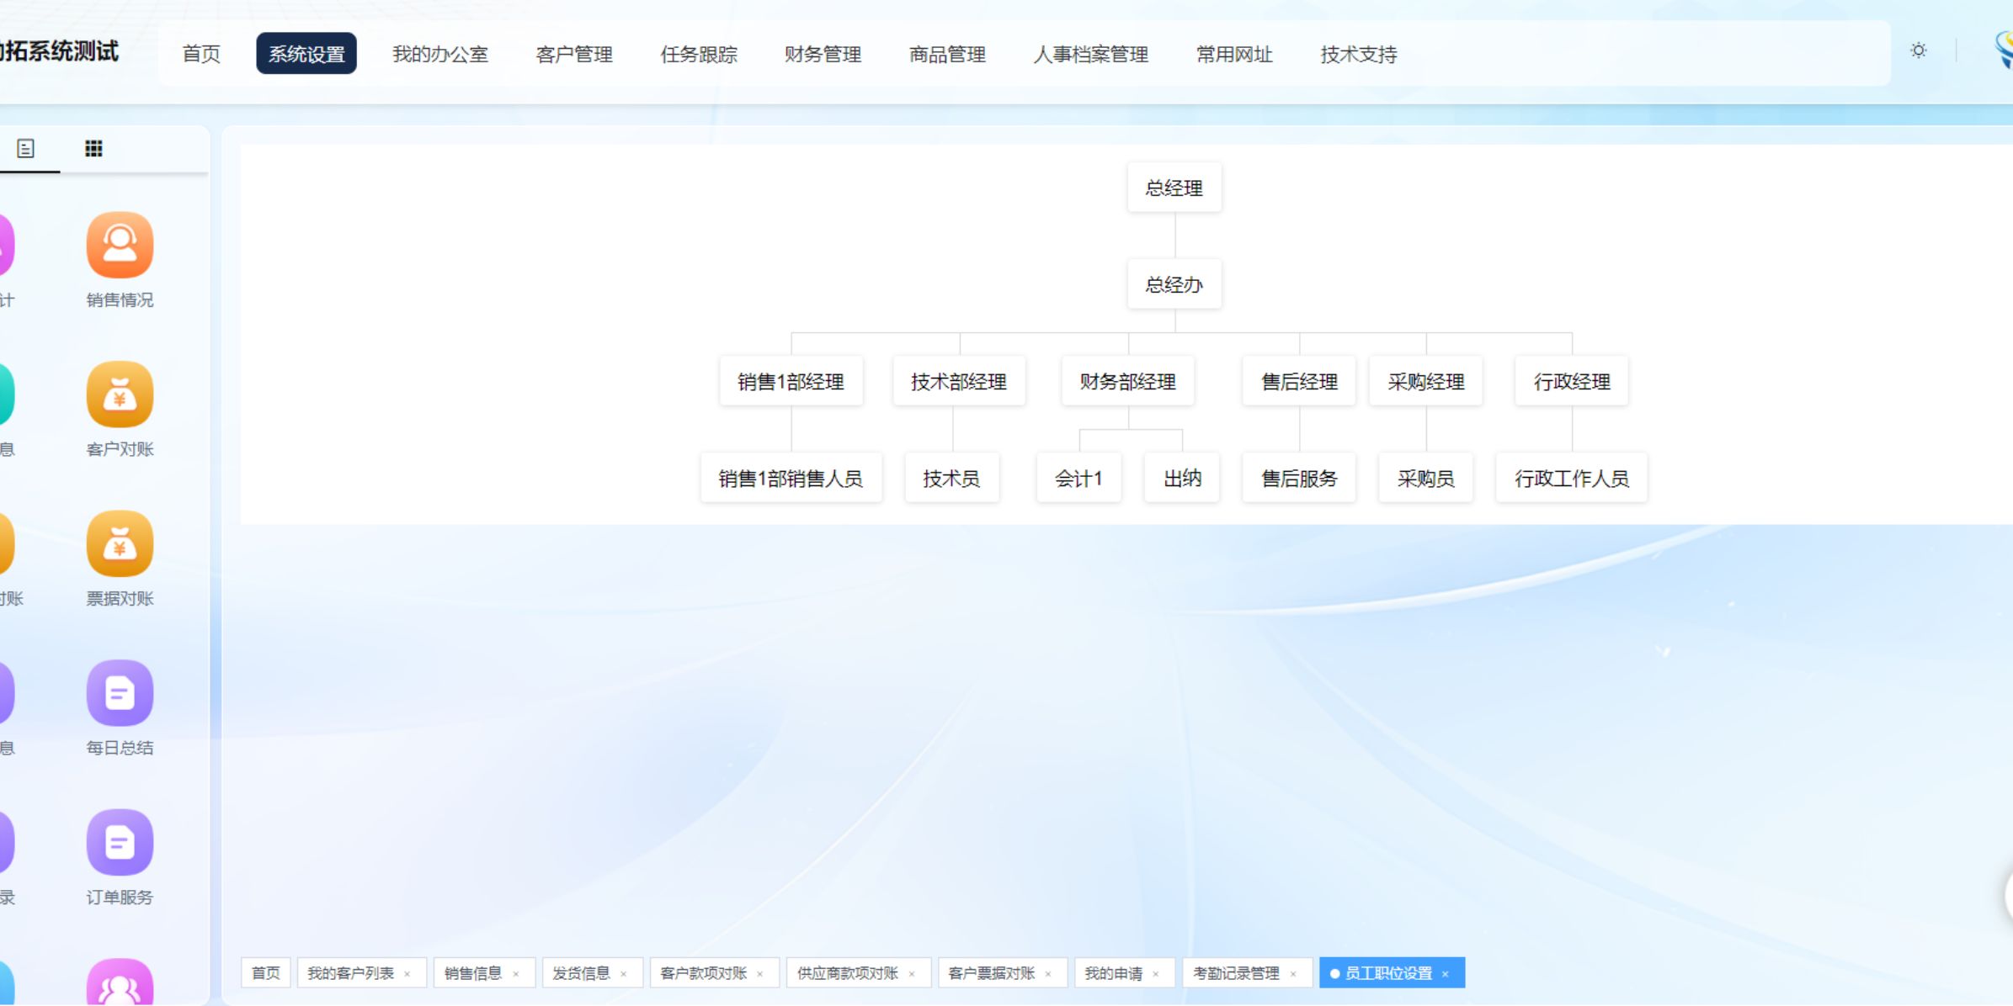Click the 销售1部销售人员 position node
Viewport: 2013px width, 1006px height.
790,479
